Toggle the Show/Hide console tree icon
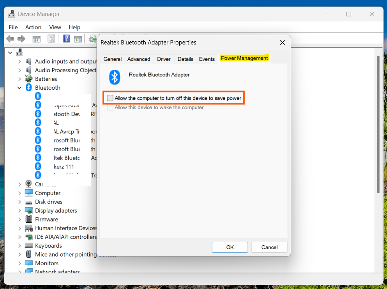387x289 pixels. click(x=36, y=39)
